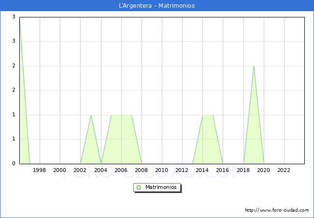
Task: Click the Matrimonios legend label
Action: tap(161, 187)
